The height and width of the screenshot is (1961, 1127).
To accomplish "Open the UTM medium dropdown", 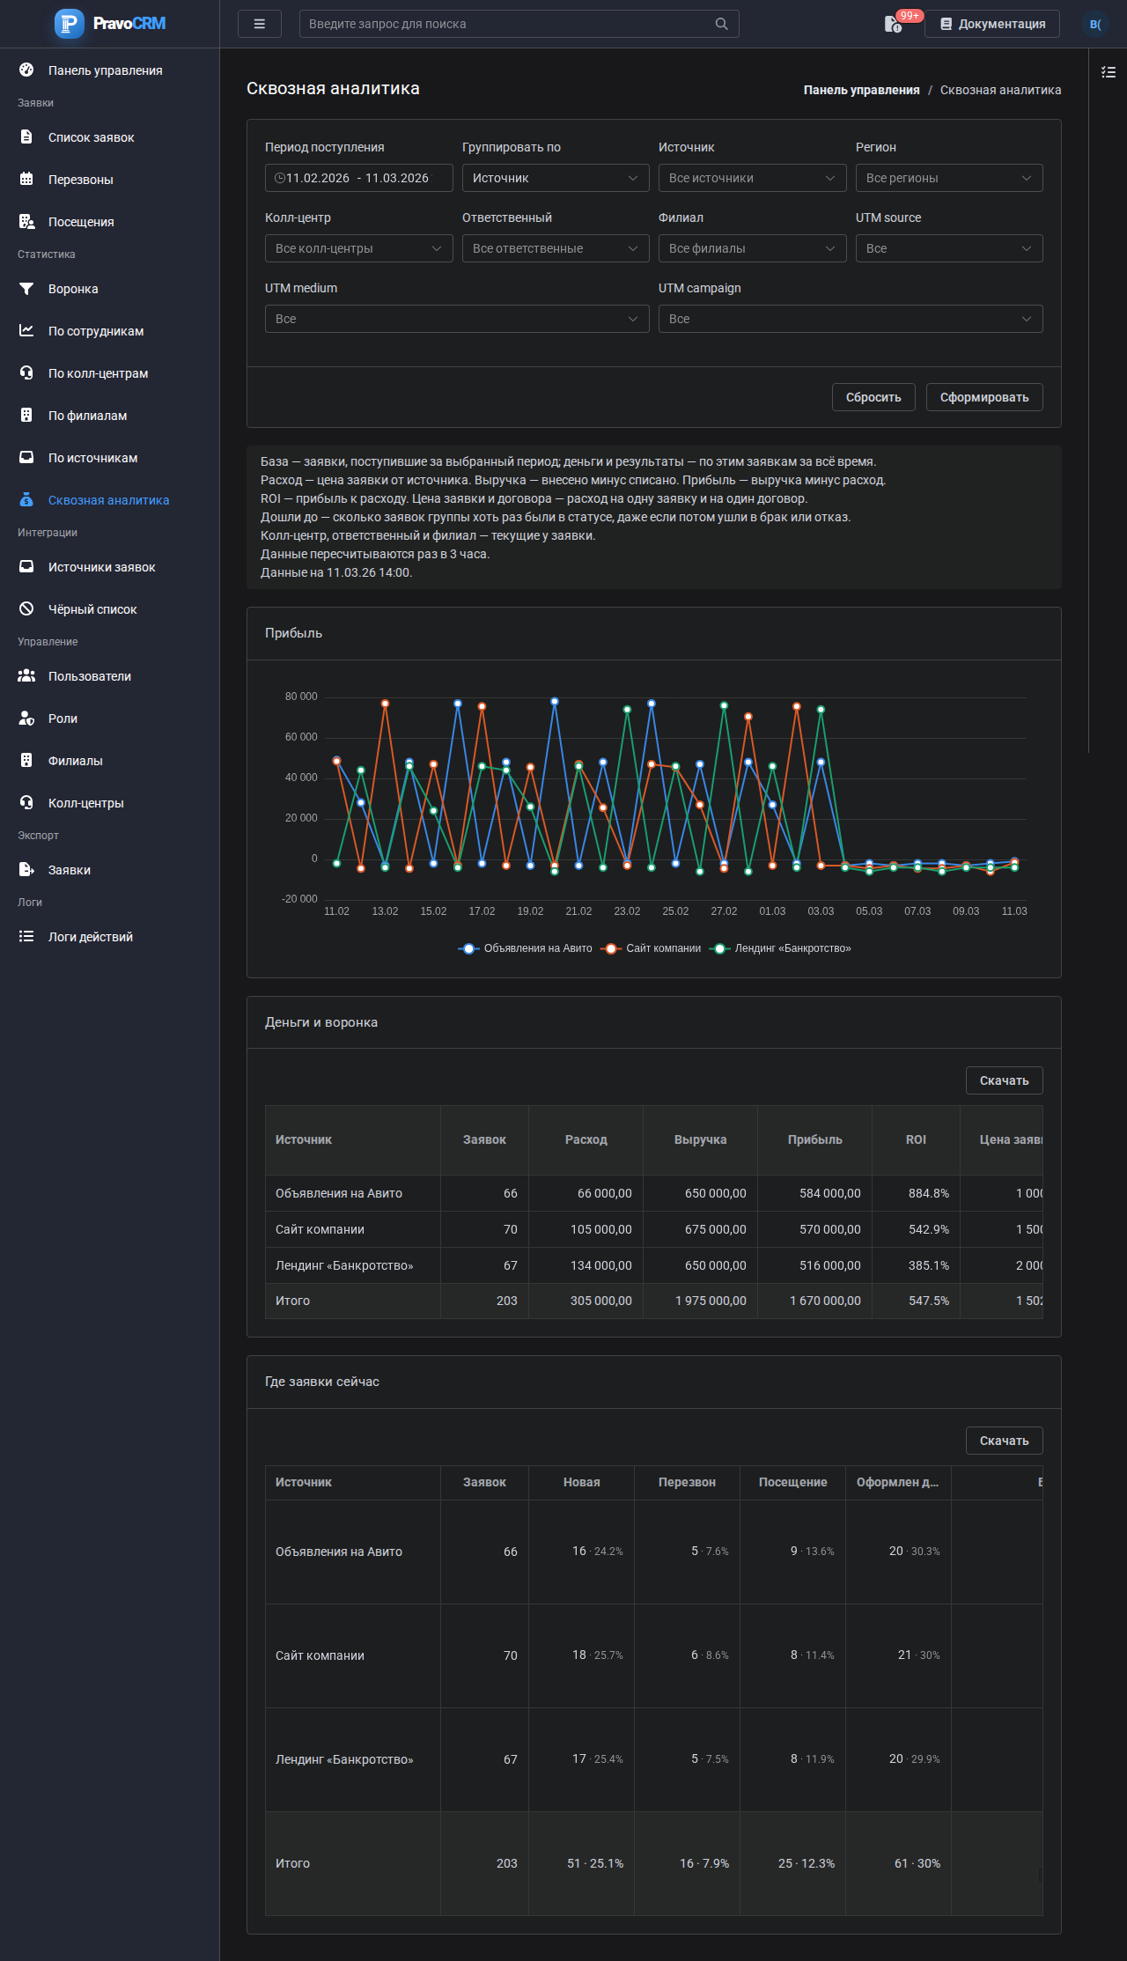I will 457,319.
